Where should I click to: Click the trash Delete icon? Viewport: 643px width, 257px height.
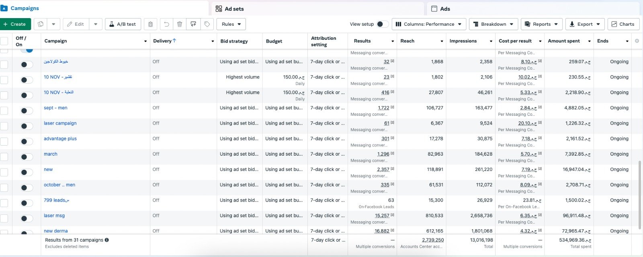tap(180, 24)
